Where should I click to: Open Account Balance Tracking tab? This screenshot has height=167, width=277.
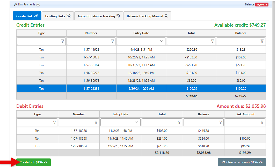pyautogui.click(x=99, y=16)
